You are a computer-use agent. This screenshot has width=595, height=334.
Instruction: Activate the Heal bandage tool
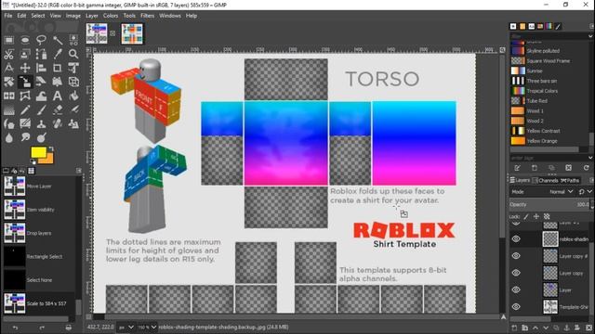point(58,123)
